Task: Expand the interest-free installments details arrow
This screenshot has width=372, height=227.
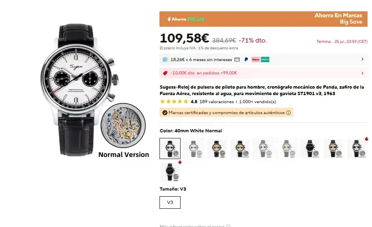Action: (x=362, y=59)
